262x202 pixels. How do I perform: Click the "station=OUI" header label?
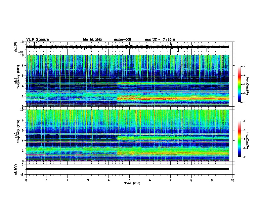[122, 40]
